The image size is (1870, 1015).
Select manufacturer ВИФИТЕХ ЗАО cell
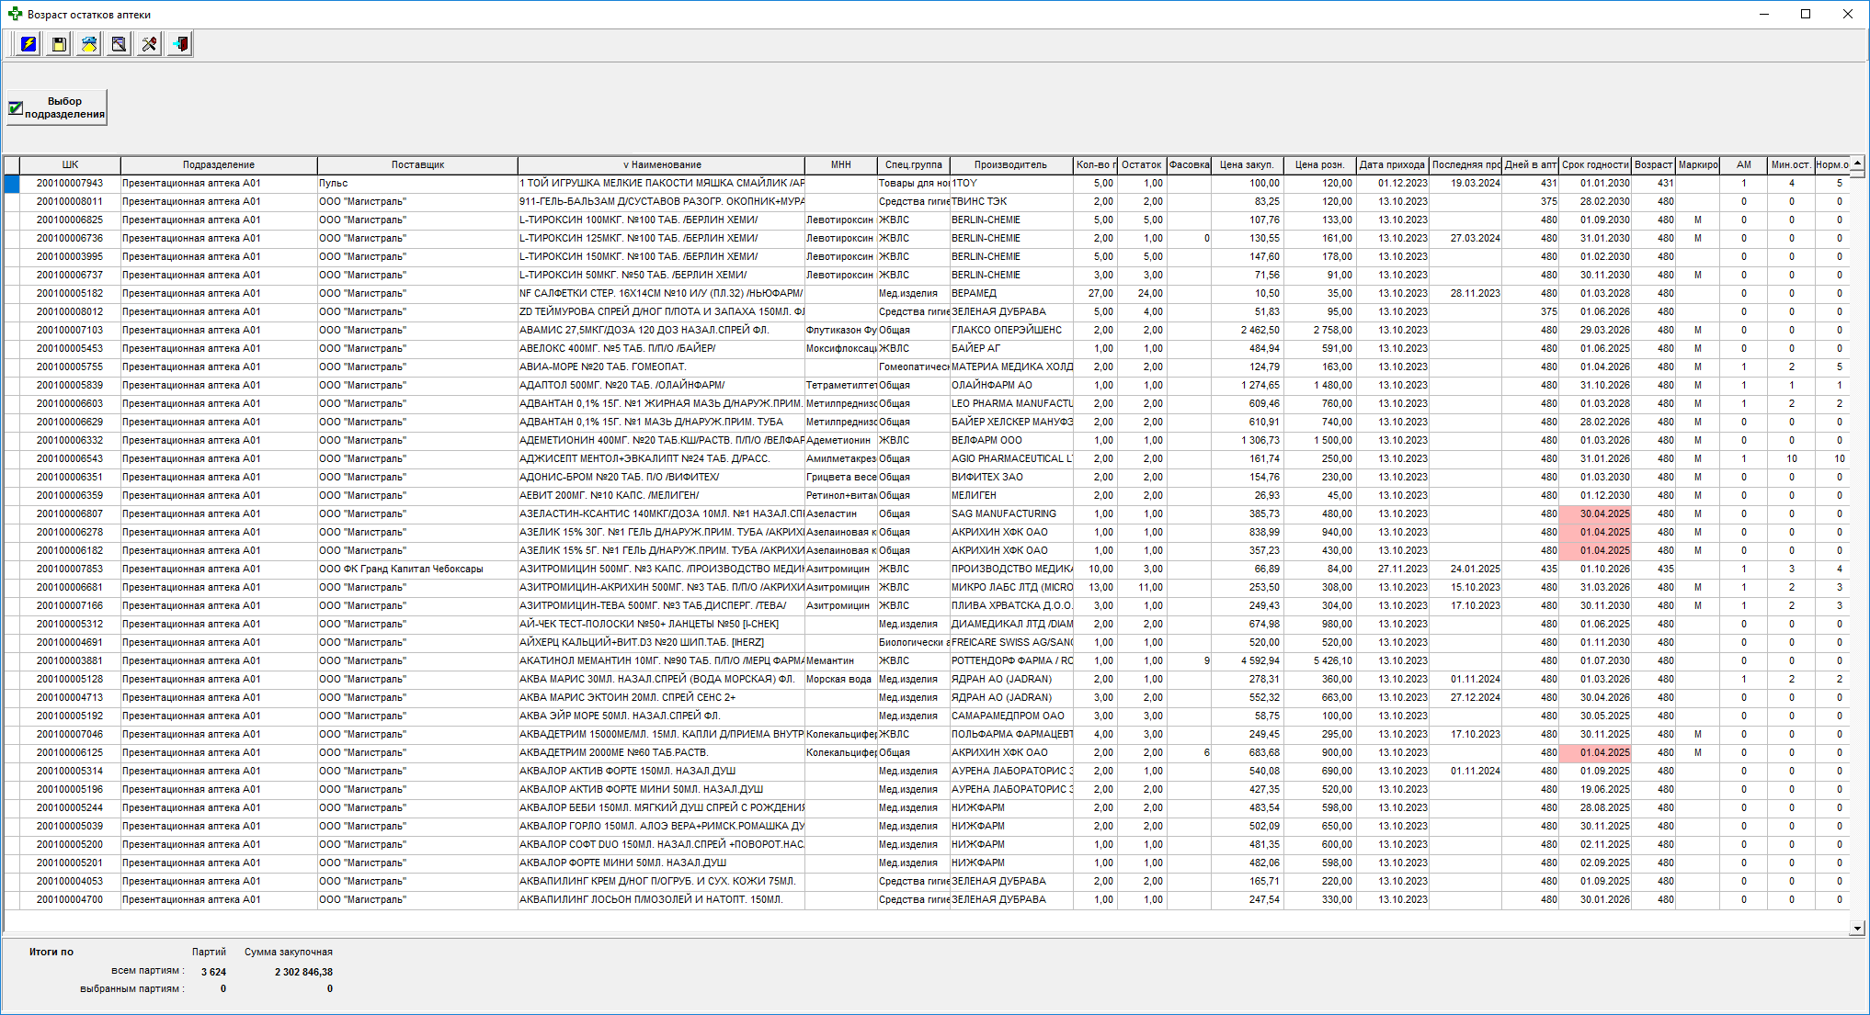click(1011, 478)
